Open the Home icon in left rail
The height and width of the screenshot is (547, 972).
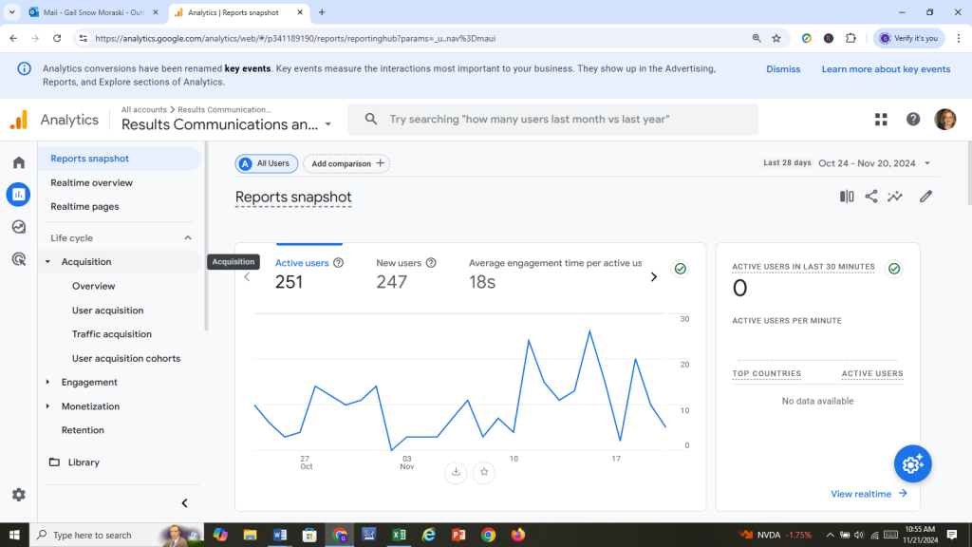[19, 162]
